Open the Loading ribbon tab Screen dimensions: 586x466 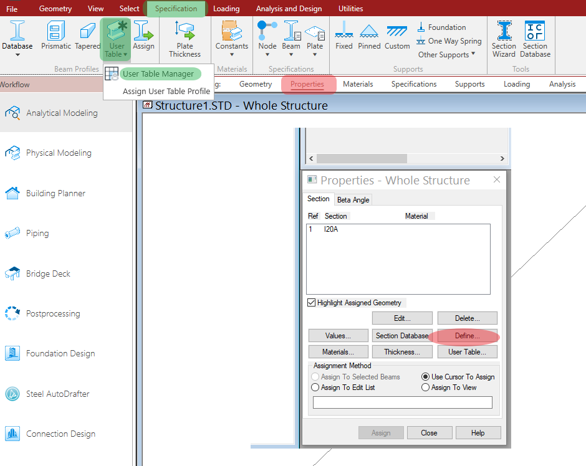click(x=226, y=9)
